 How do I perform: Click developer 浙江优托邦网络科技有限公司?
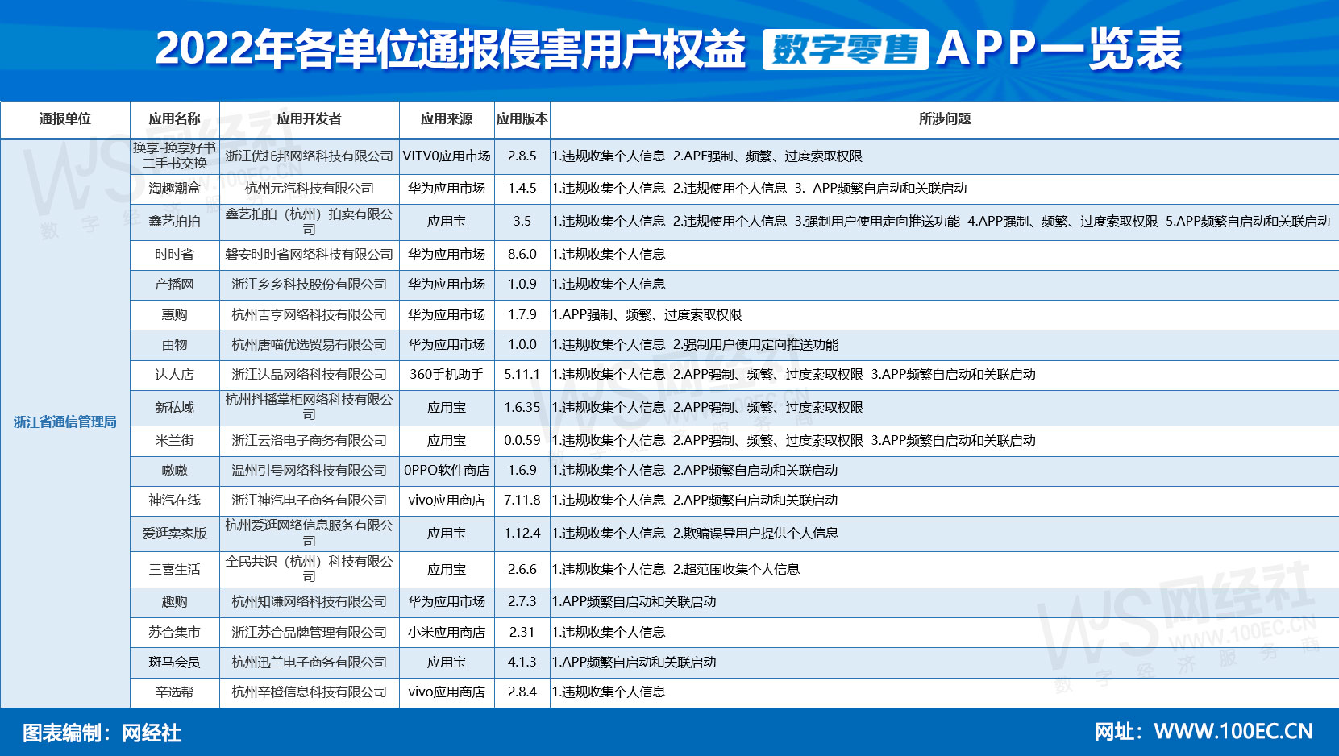coord(310,156)
